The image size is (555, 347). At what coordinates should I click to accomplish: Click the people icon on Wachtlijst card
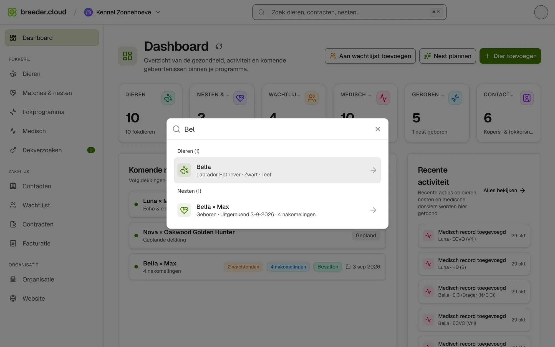click(312, 98)
